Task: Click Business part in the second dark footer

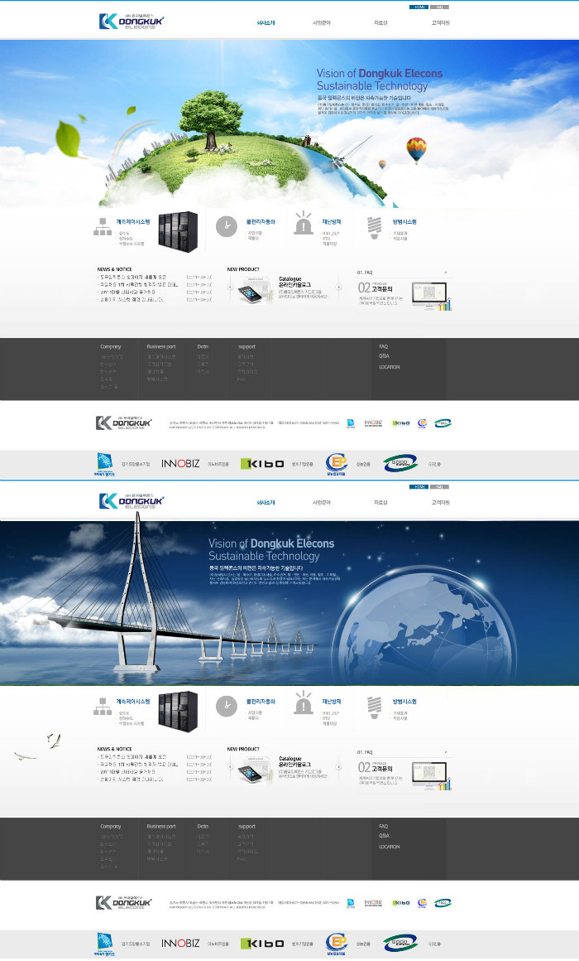Action: [161, 827]
